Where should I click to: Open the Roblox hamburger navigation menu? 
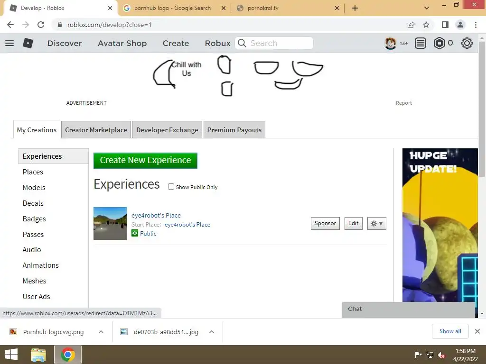9,43
